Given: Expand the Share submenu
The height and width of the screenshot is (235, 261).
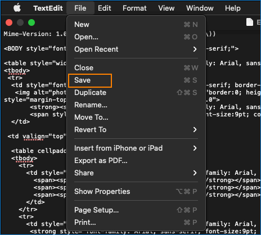Looking at the screenshot, I should (x=136, y=173).
